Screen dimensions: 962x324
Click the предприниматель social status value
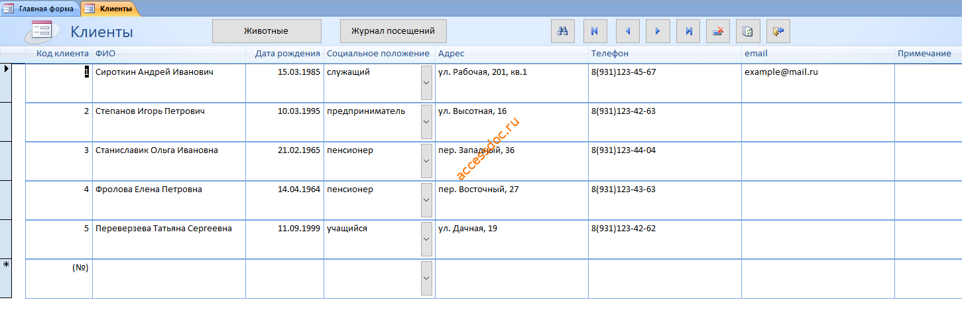click(365, 111)
